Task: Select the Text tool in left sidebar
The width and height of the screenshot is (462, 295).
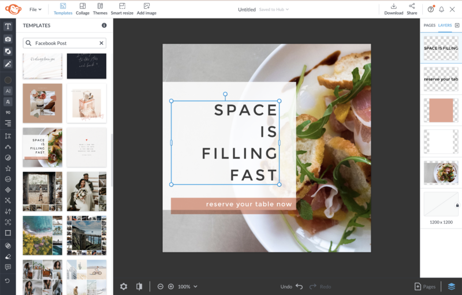Action: point(8,27)
